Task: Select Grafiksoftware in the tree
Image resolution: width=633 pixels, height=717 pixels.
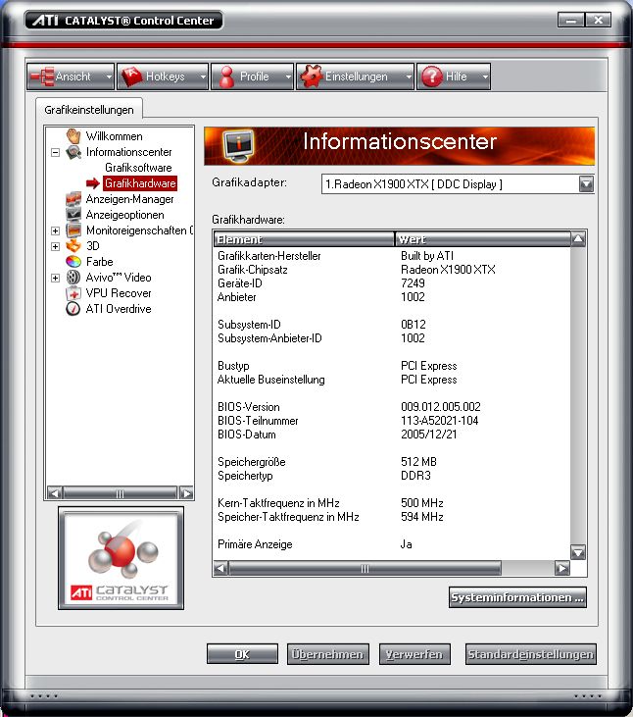Action: click(138, 168)
